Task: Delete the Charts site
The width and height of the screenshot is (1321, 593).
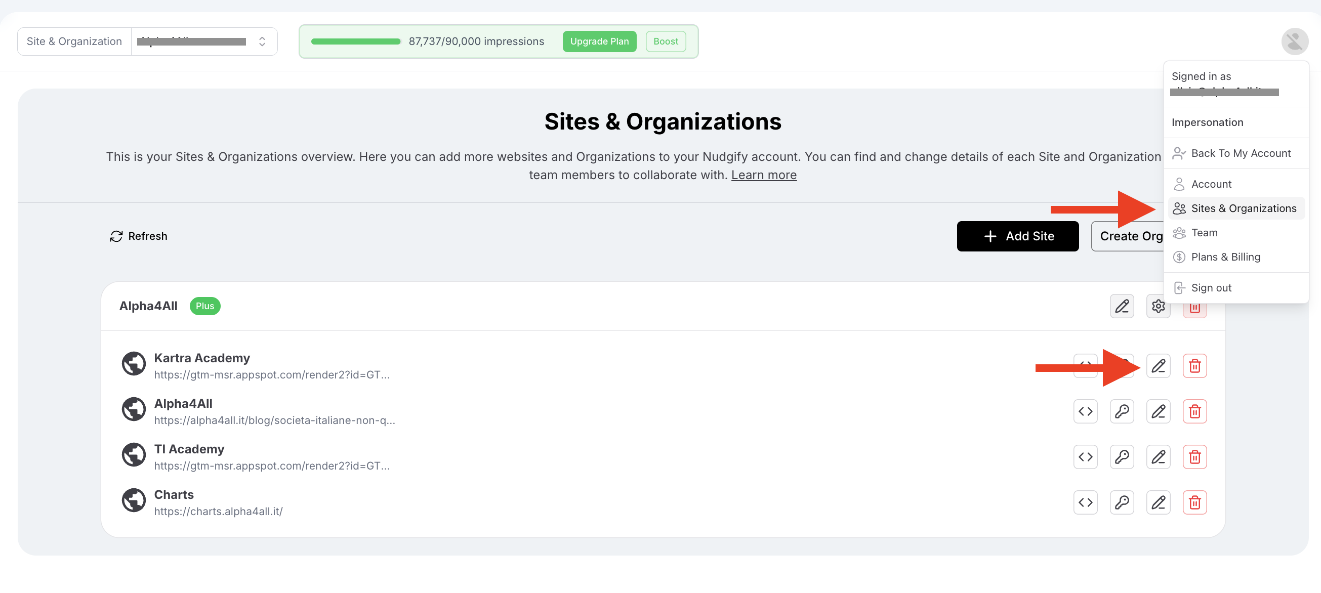Action: coord(1194,502)
